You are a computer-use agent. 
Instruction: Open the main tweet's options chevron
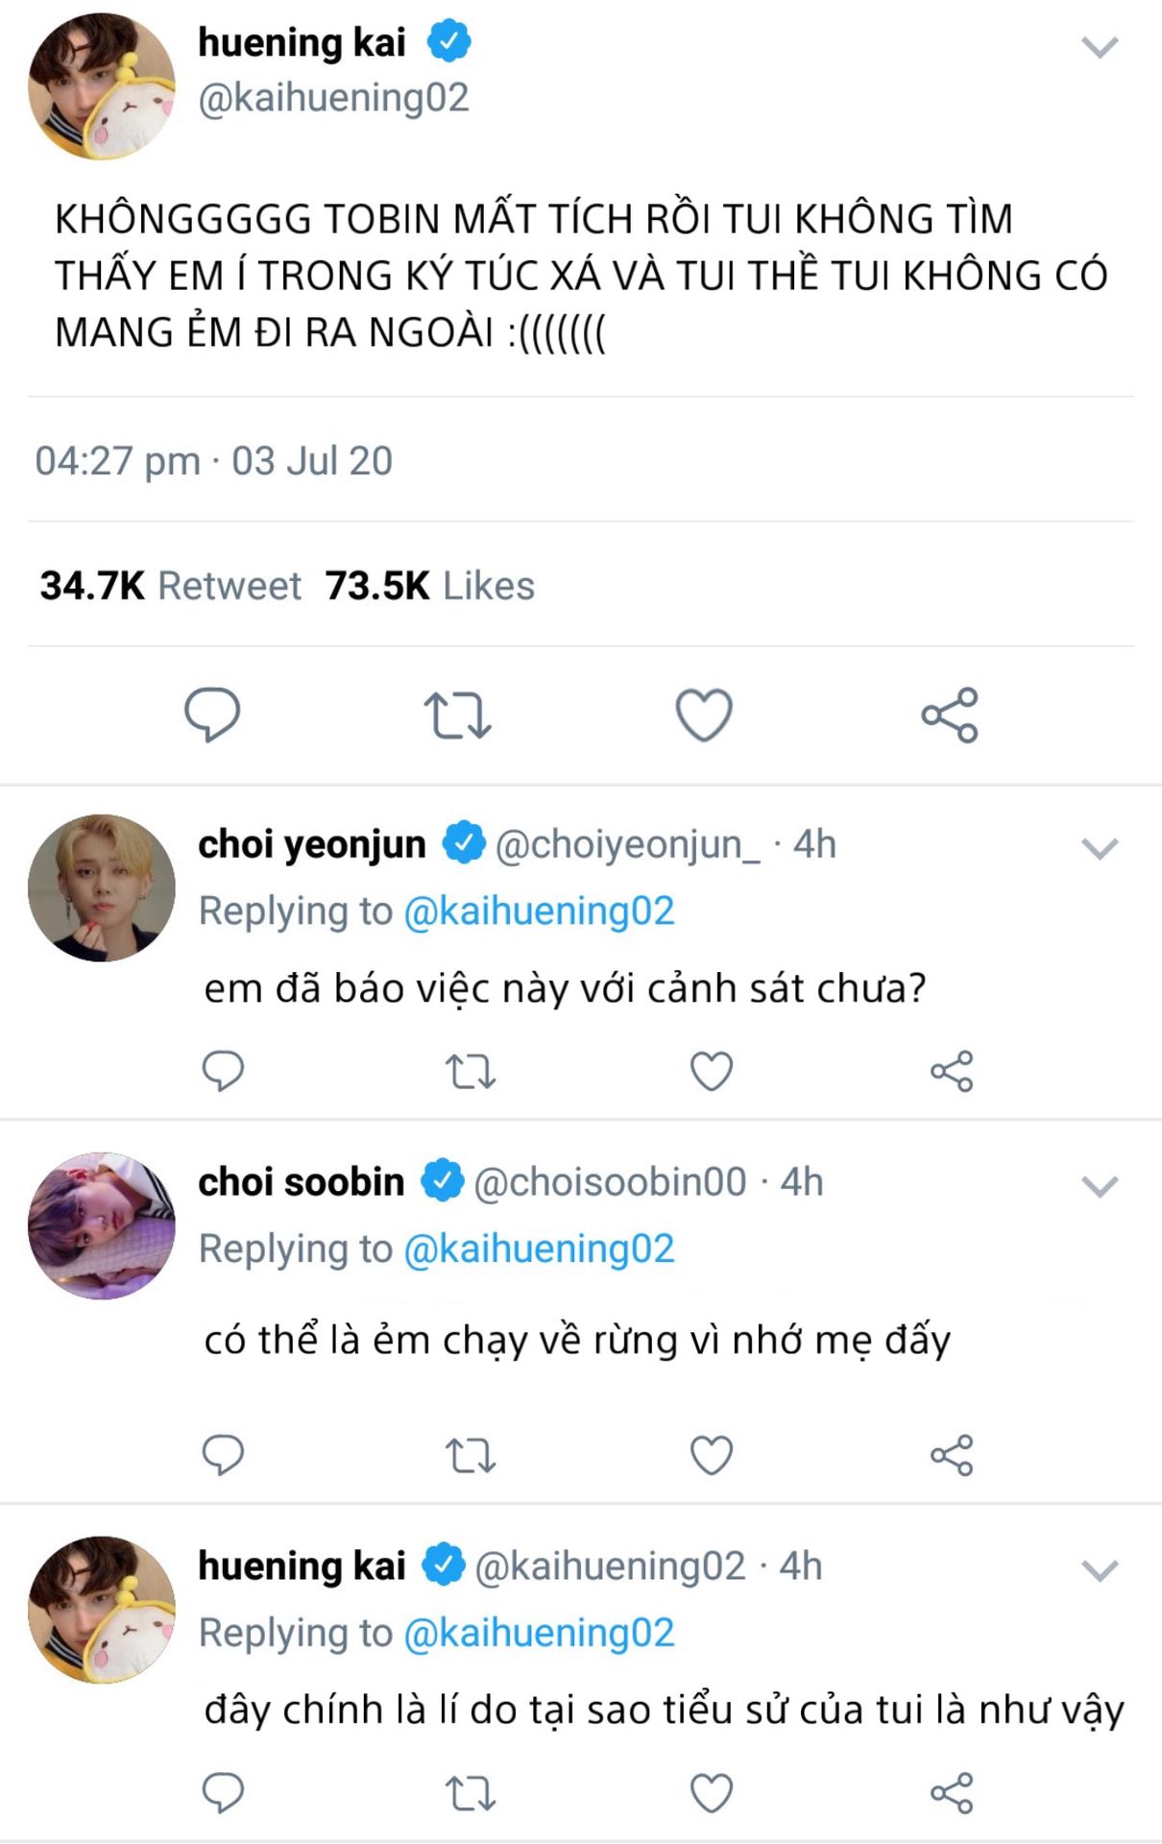click(1100, 47)
